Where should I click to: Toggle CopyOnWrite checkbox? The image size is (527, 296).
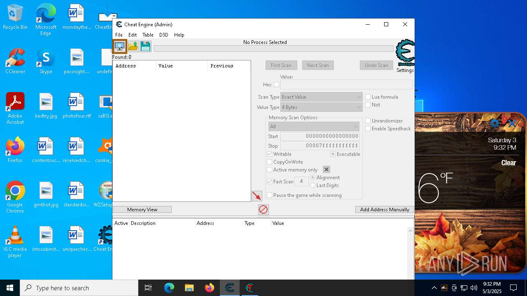pyautogui.click(x=269, y=162)
